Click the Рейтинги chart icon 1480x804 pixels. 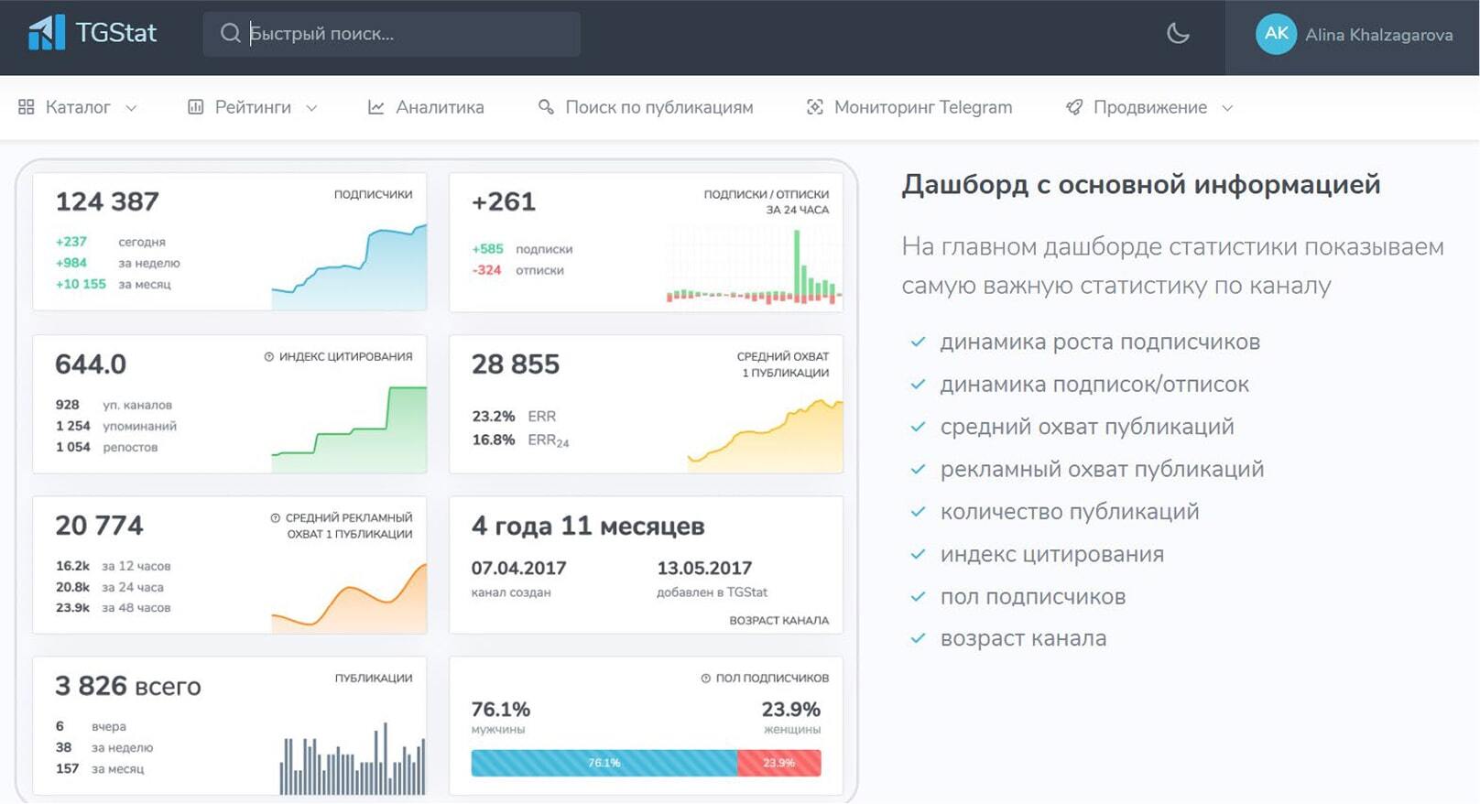pos(195,107)
